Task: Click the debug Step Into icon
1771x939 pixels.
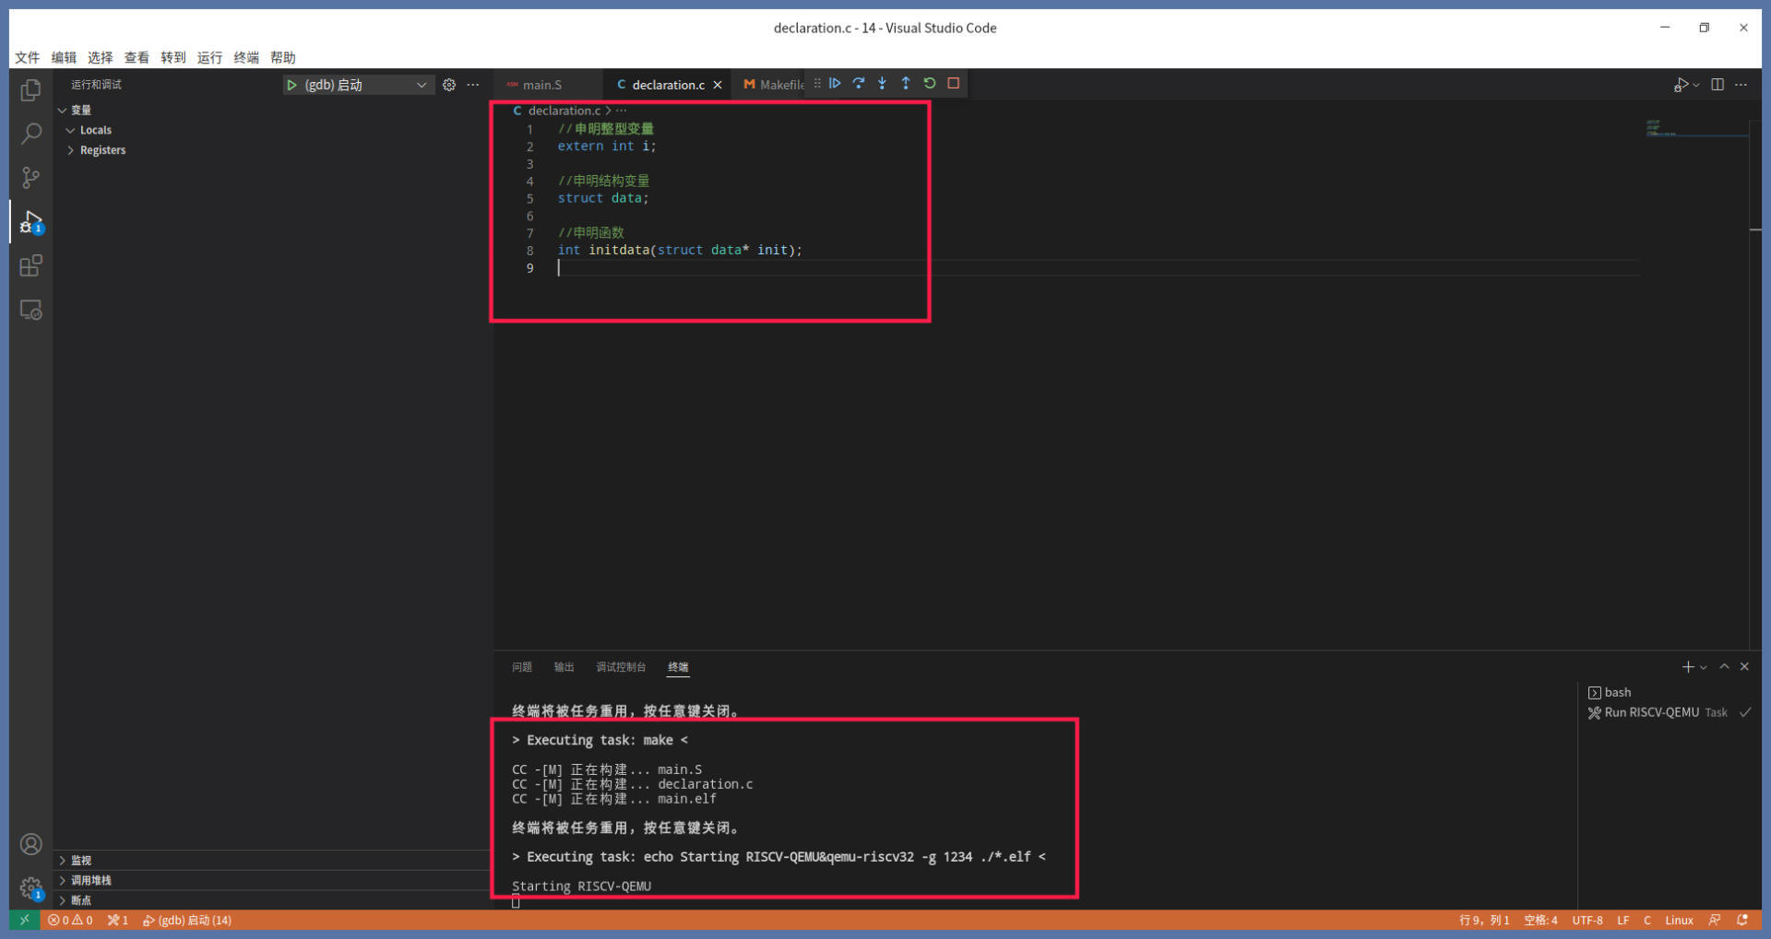Action: click(x=882, y=84)
